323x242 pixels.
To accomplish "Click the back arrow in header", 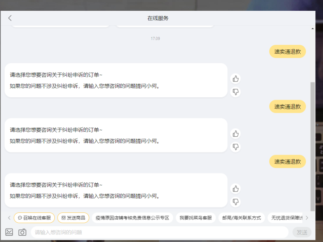I will click(10, 18).
